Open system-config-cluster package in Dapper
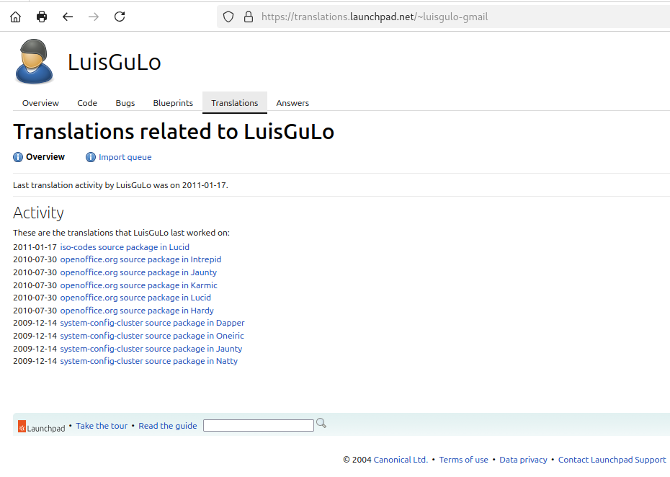This screenshot has width=670, height=477. 152,323
